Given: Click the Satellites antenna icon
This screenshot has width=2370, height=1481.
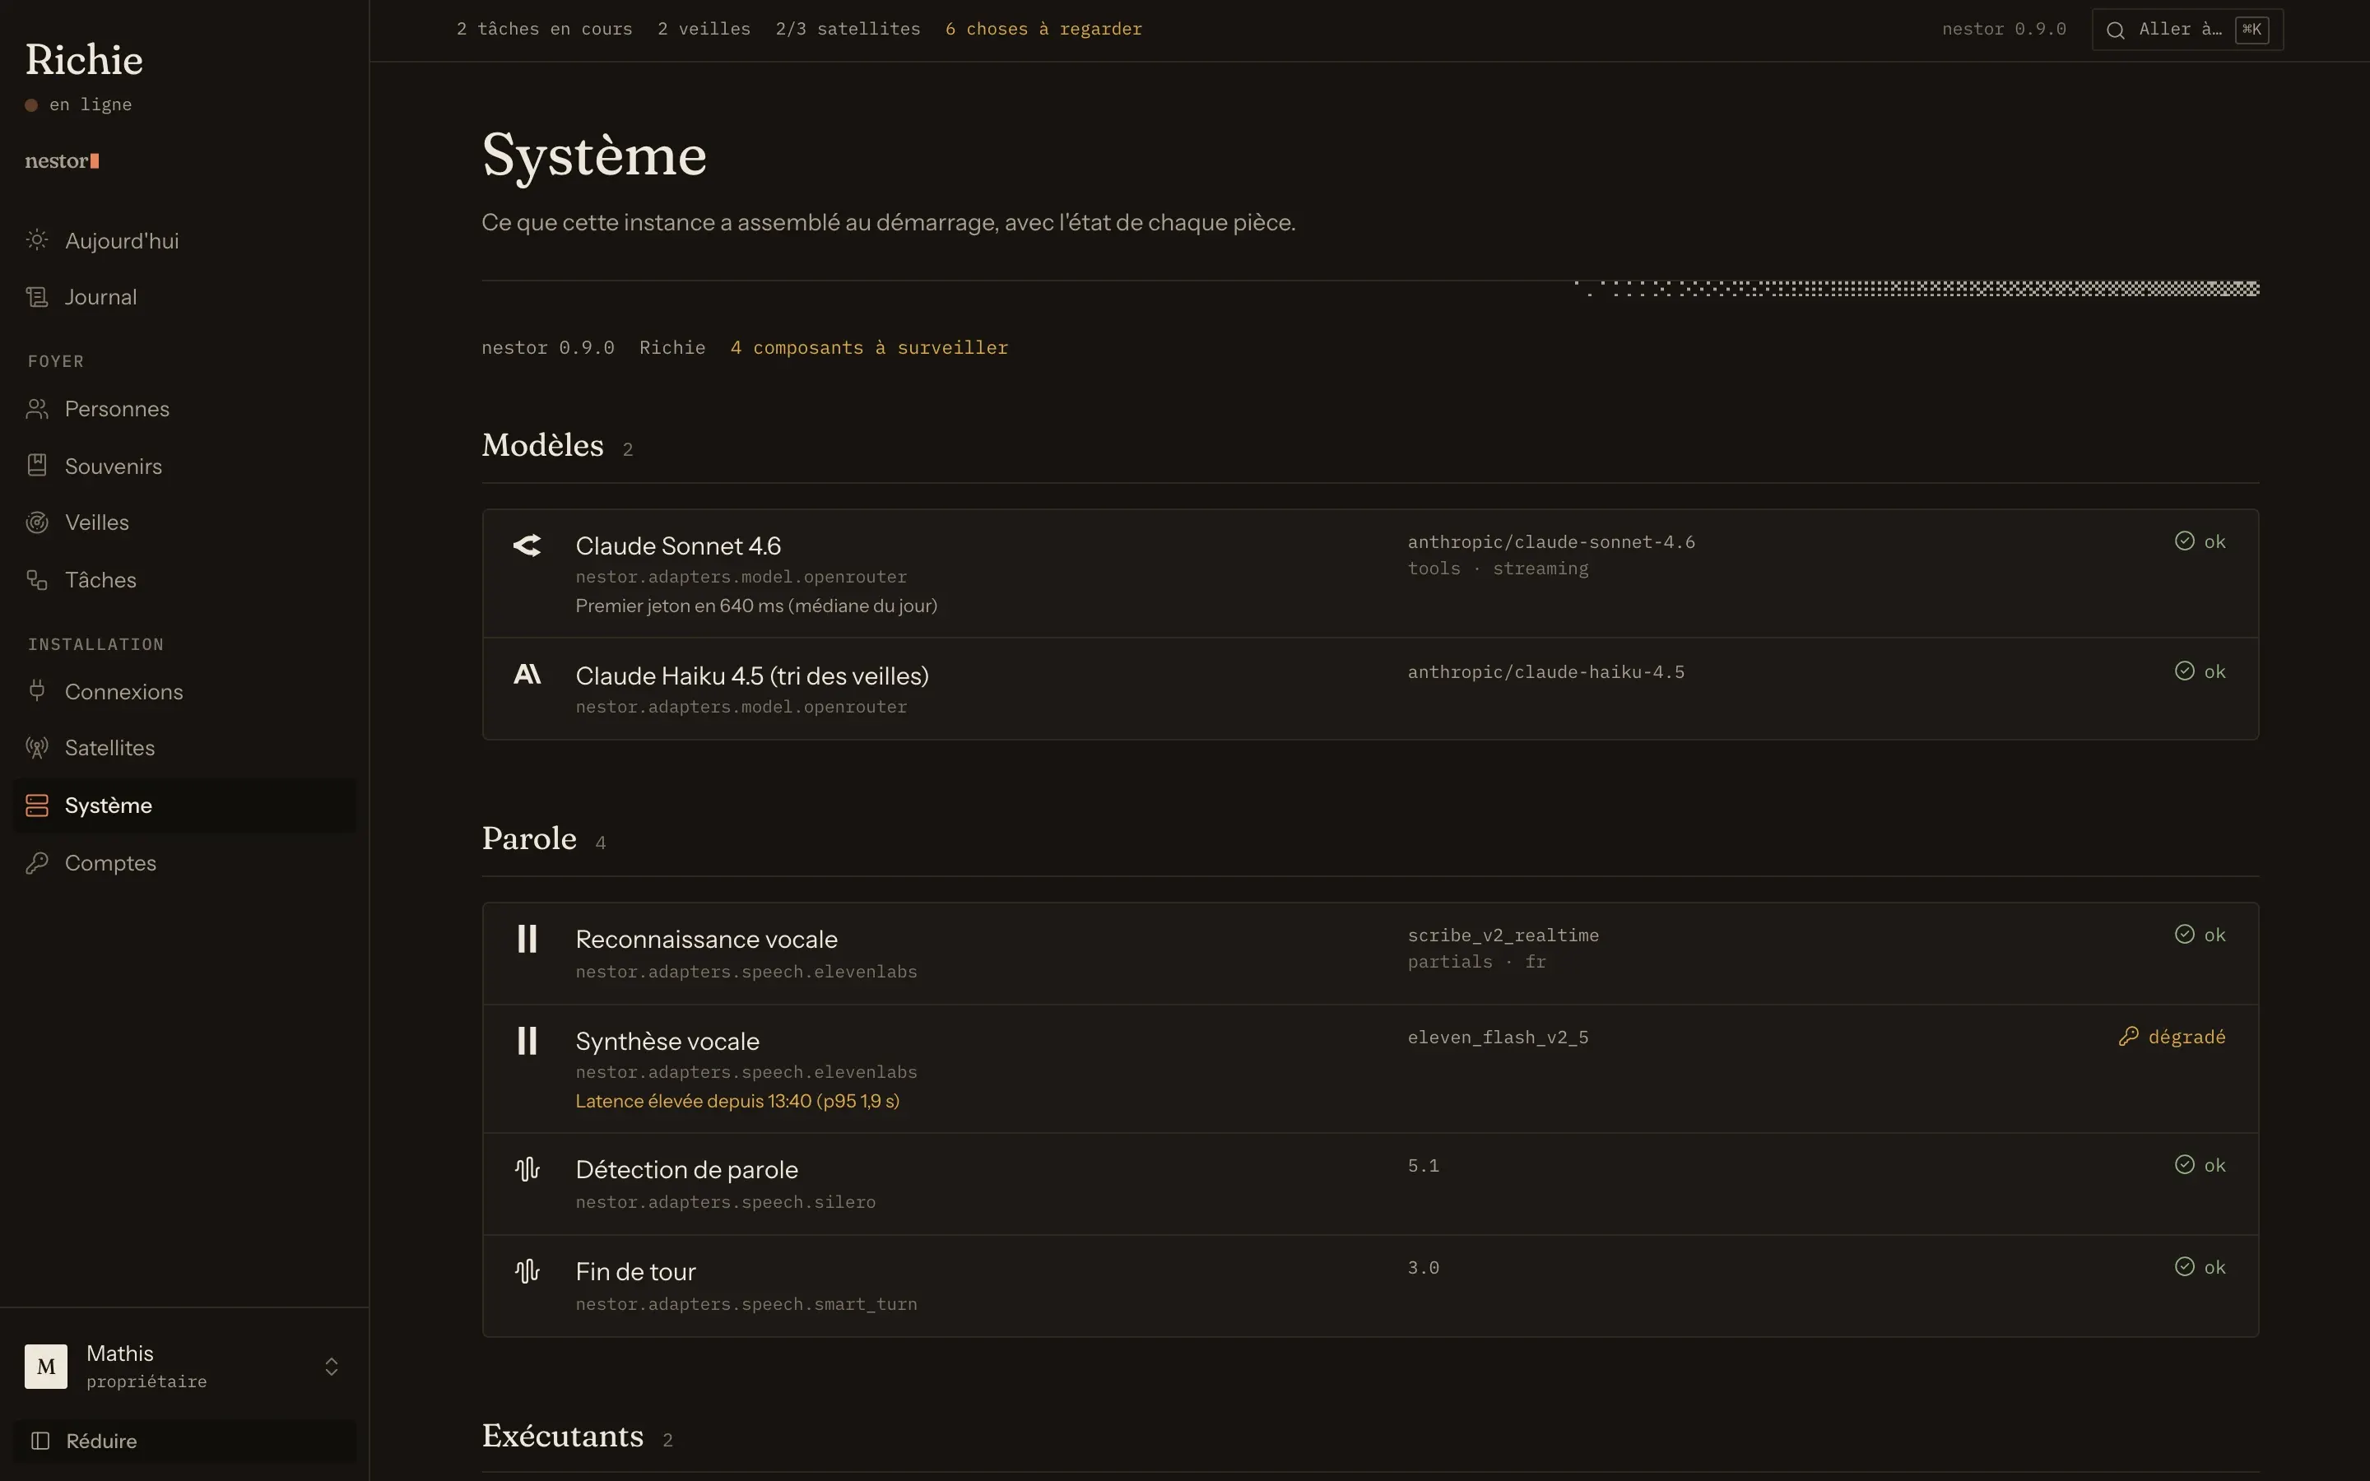Looking at the screenshot, I should (37, 749).
